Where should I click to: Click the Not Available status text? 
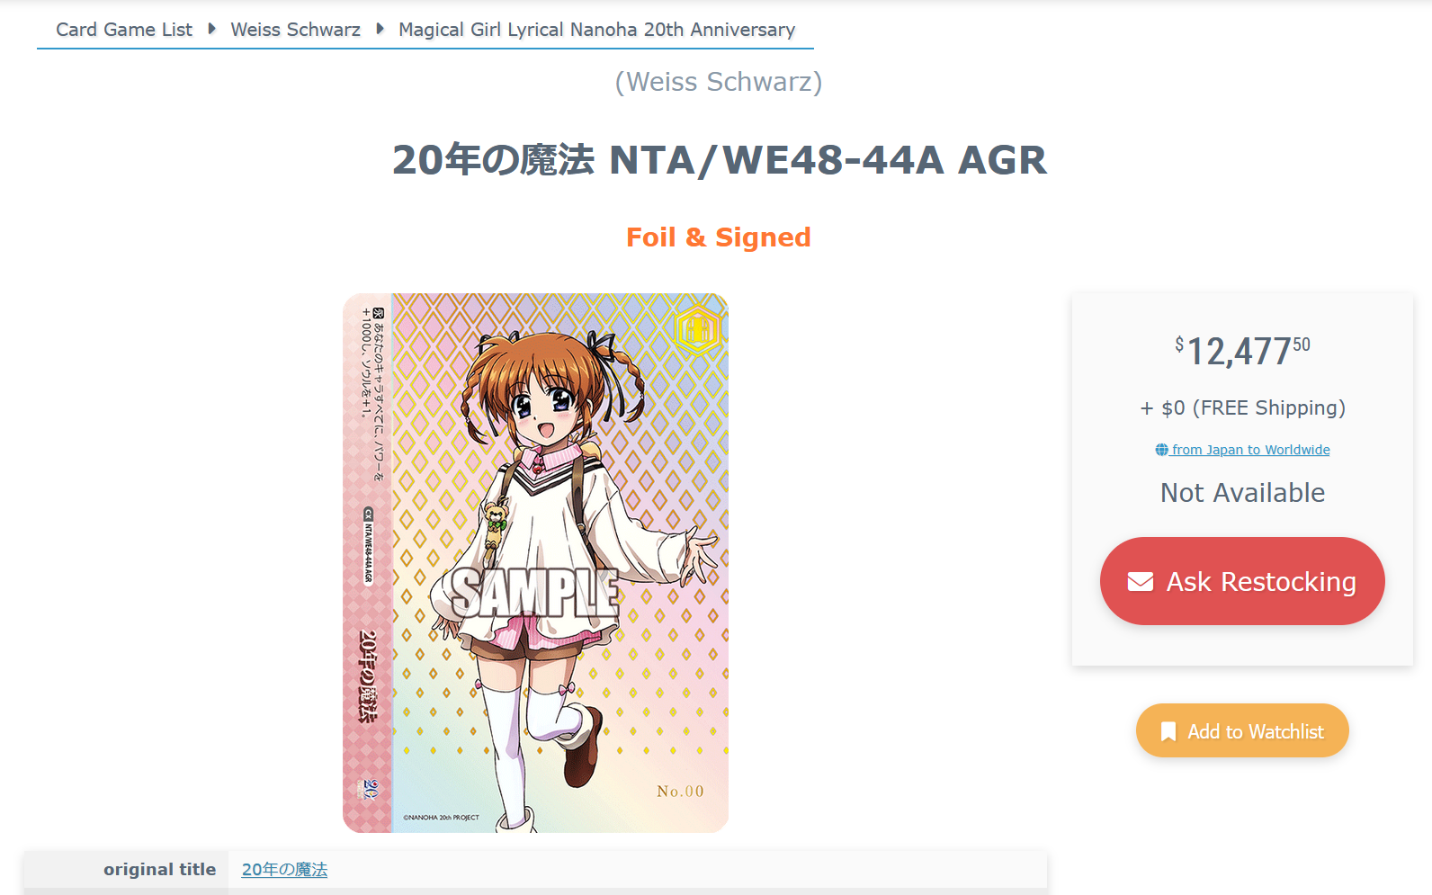tap(1242, 493)
